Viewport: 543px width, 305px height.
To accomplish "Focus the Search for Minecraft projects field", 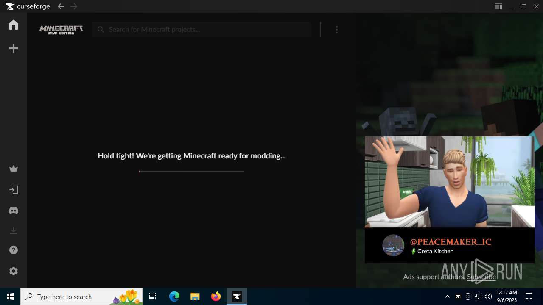I will coord(202,30).
